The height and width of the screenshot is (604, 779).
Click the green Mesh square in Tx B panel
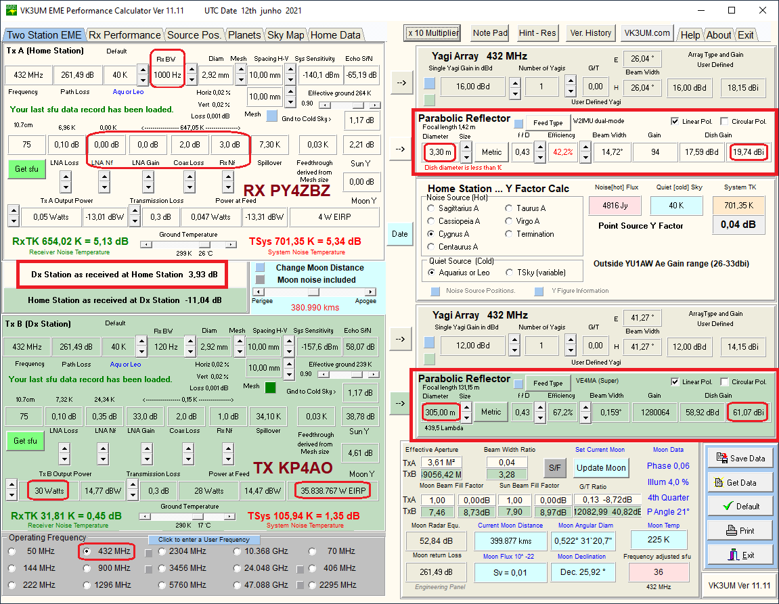[270, 388]
